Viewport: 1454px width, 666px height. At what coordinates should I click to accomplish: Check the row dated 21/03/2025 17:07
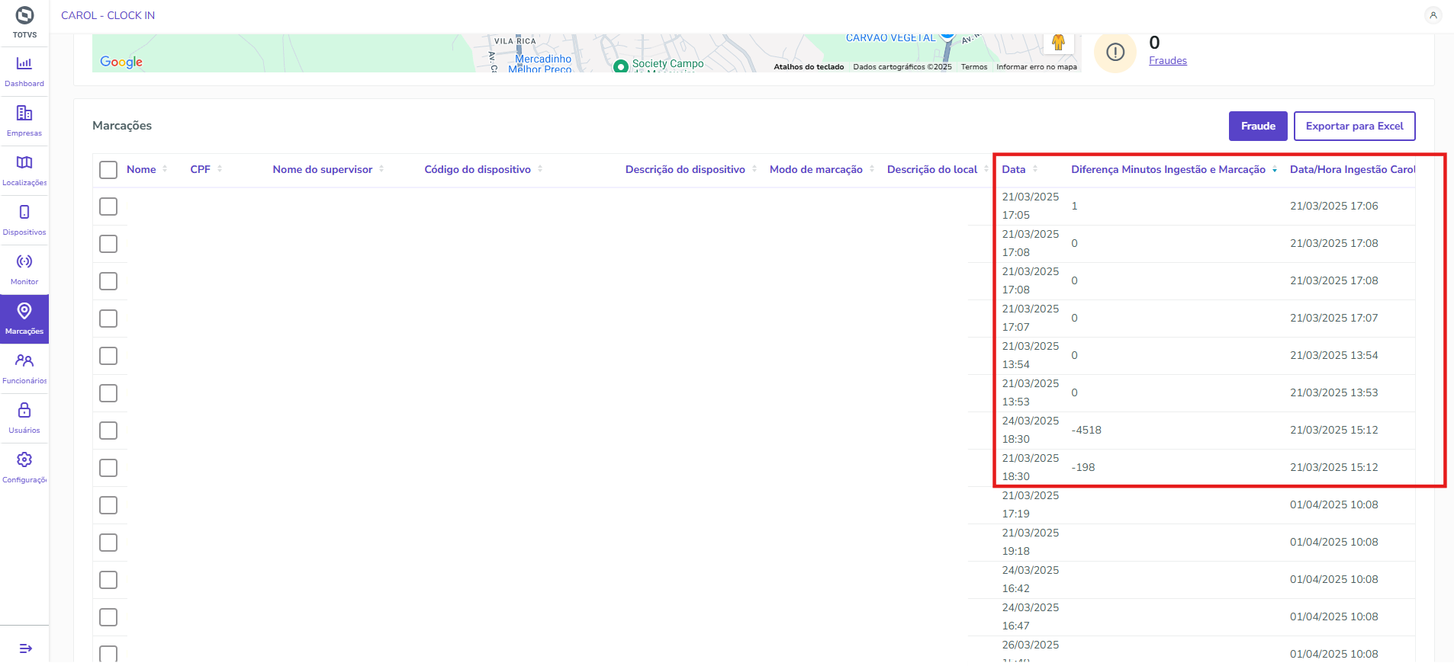pyautogui.click(x=108, y=319)
